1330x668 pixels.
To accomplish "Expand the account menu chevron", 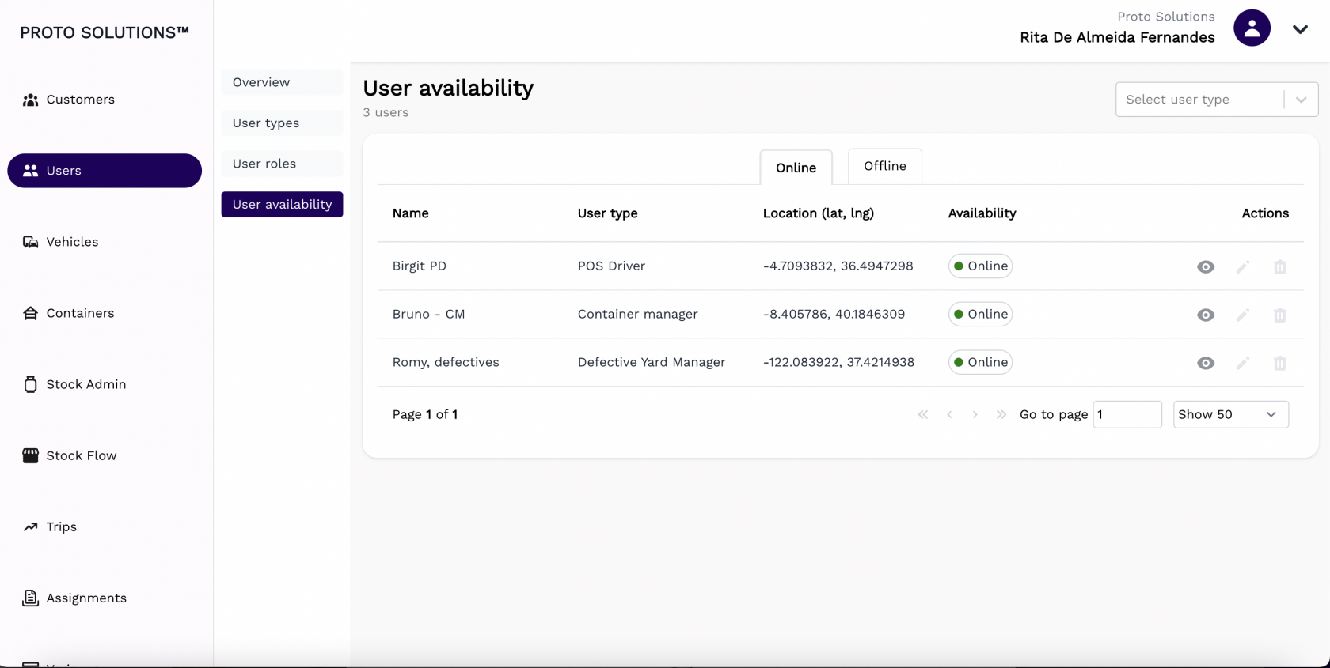I will pyautogui.click(x=1300, y=29).
